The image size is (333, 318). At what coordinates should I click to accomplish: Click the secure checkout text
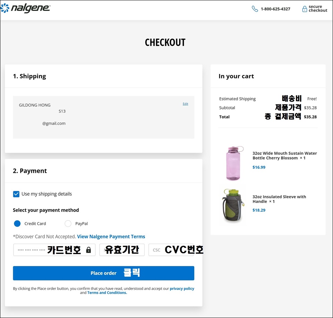coord(318,8)
